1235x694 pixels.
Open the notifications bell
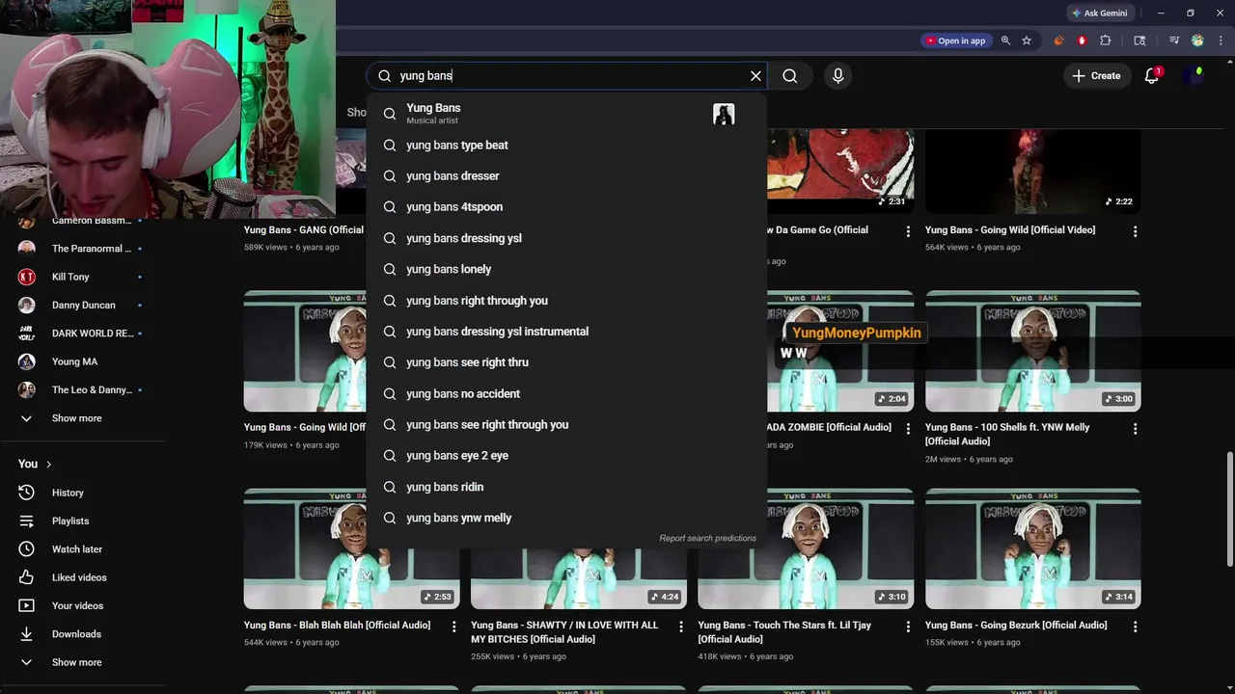(1152, 76)
